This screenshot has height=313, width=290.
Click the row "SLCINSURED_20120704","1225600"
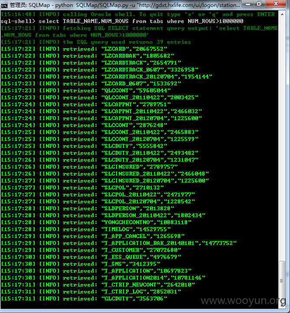(x=105, y=181)
